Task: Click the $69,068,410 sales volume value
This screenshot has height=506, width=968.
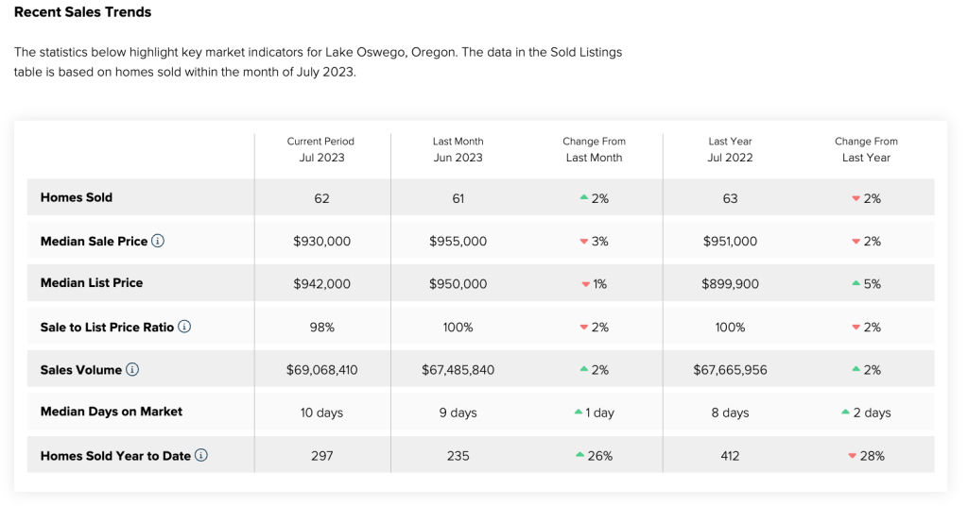Action: 321,370
